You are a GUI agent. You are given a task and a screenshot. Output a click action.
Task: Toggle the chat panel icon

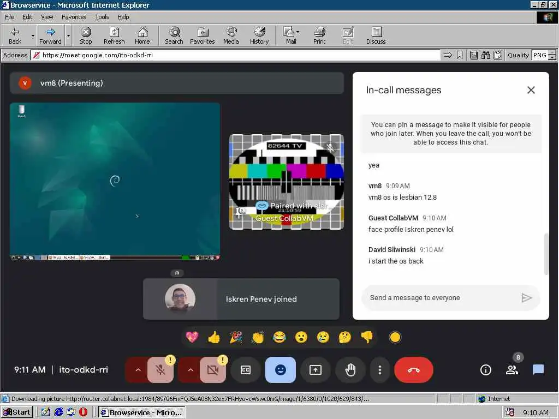(x=538, y=370)
